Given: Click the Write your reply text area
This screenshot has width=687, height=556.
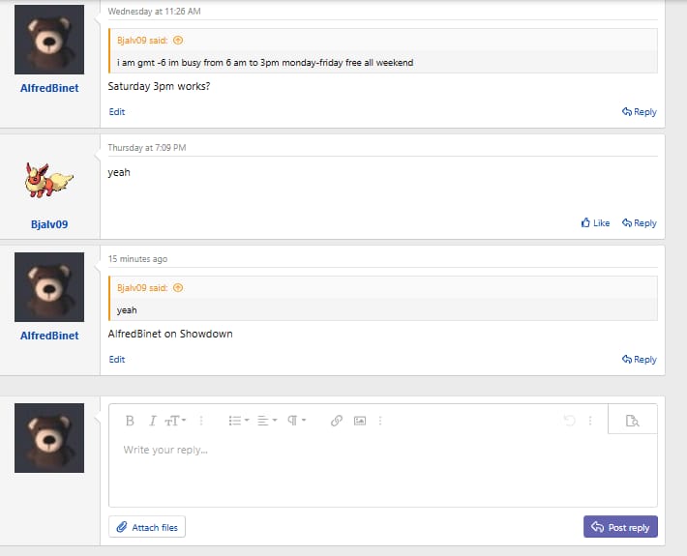Looking at the screenshot, I should pyautogui.click(x=382, y=469).
